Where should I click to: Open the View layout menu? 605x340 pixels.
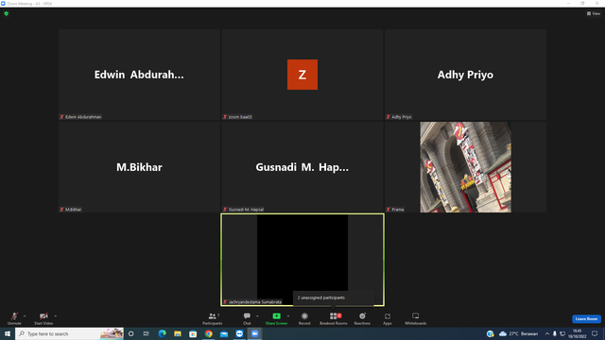click(594, 13)
